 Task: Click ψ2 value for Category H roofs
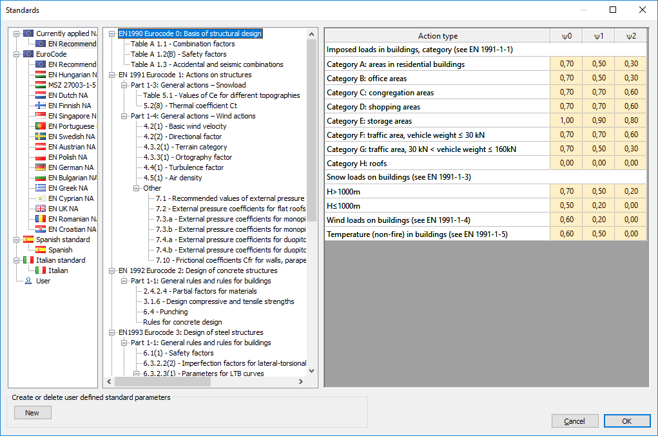pyautogui.click(x=631, y=163)
